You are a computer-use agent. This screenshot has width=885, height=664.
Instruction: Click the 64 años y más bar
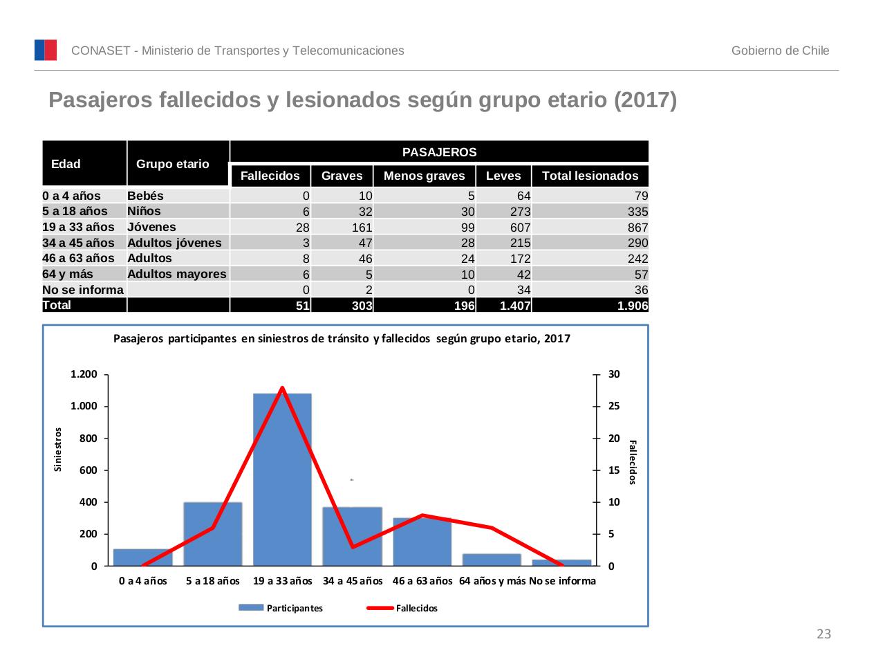pyautogui.click(x=491, y=559)
